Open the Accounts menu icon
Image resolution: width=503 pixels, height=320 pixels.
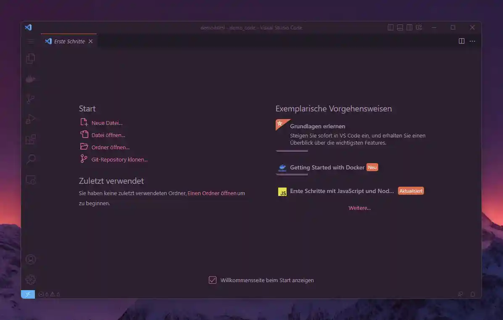(x=31, y=259)
